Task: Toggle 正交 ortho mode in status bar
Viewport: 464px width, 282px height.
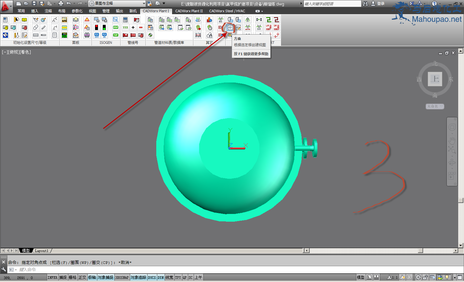Action: (82, 277)
